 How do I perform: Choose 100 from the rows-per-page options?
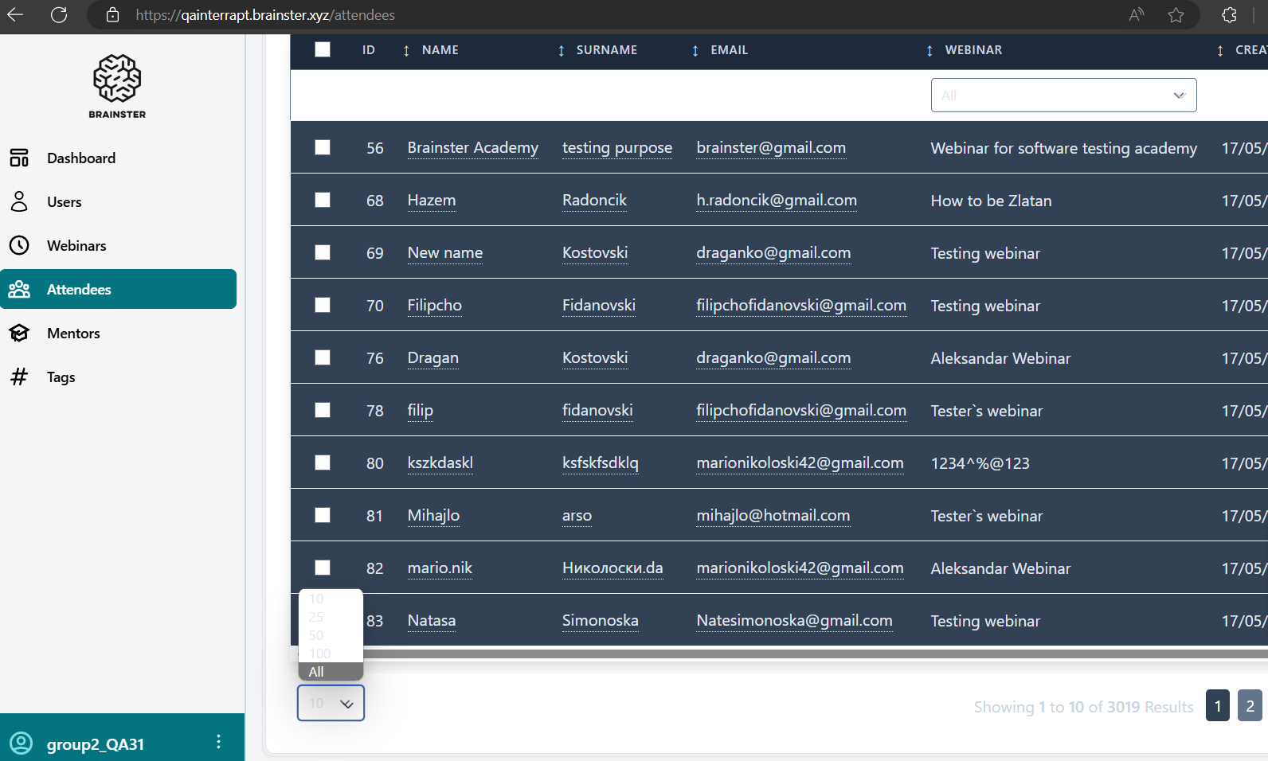pyautogui.click(x=320, y=654)
